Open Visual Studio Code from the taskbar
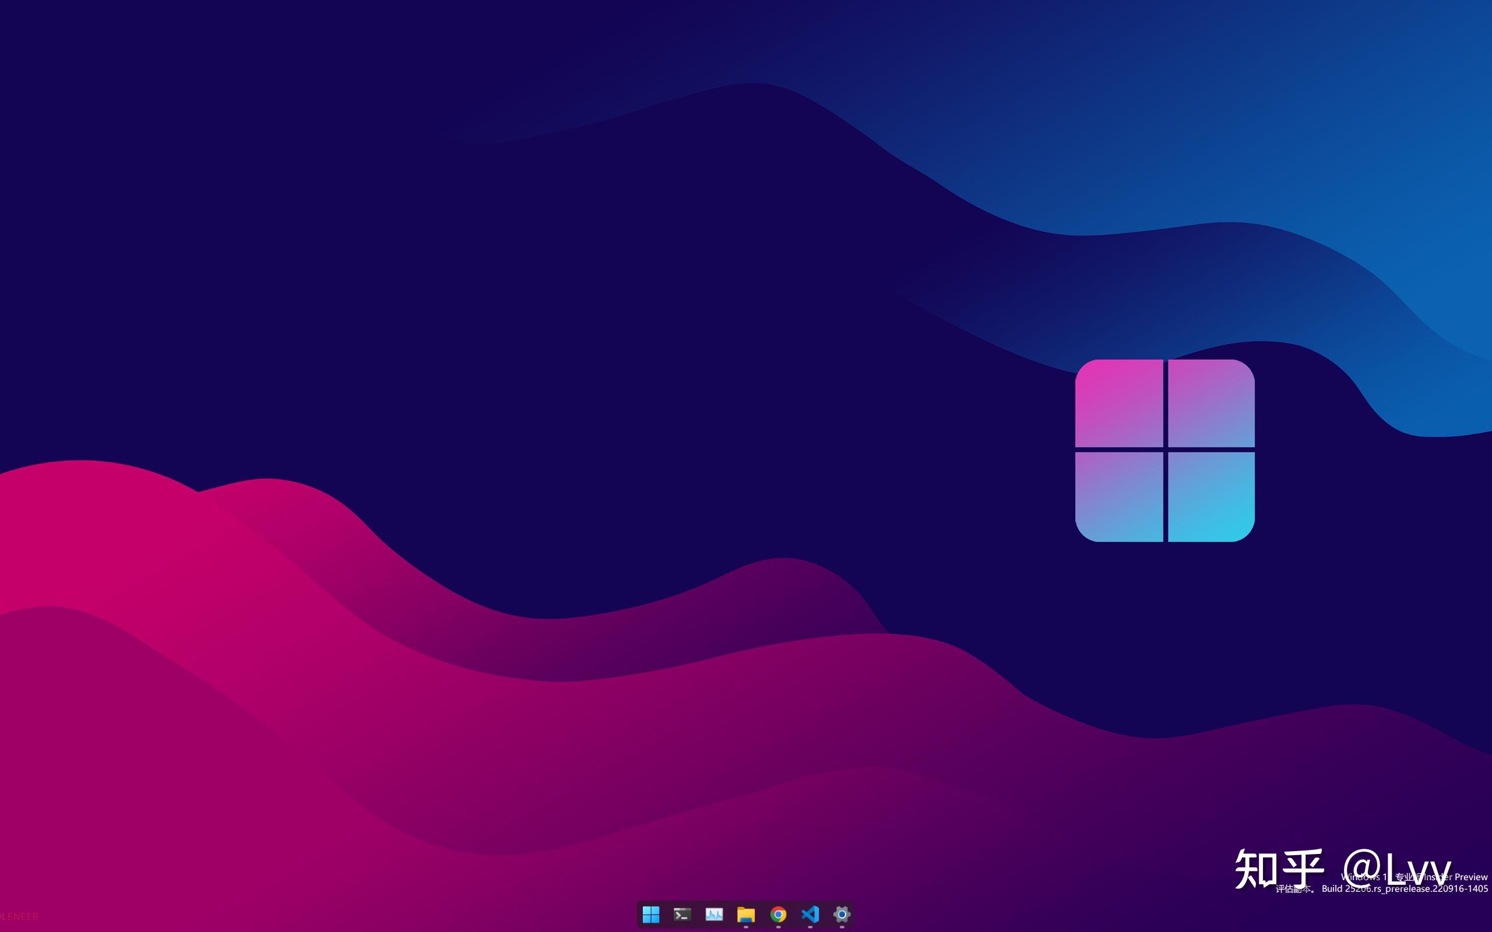 click(810, 914)
